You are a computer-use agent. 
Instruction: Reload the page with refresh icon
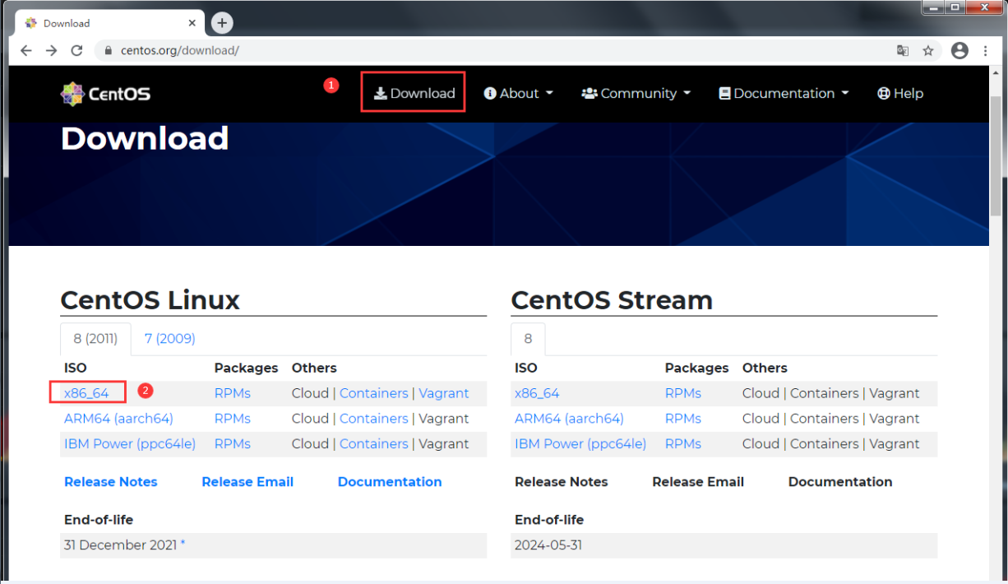click(76, 51)
